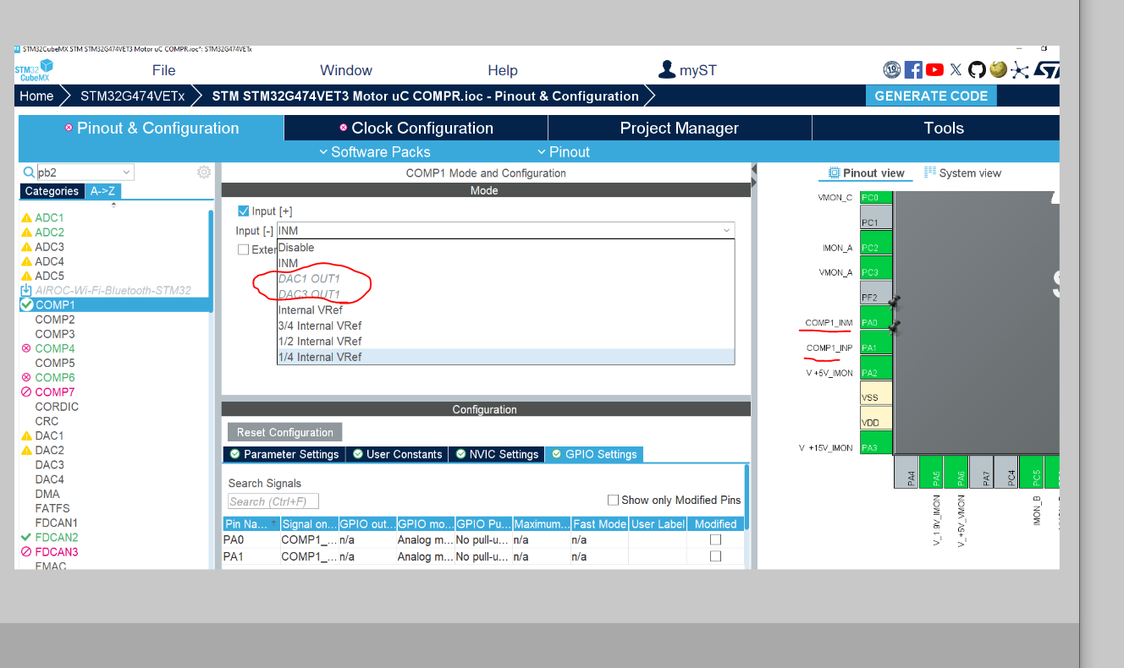This screenshot has width=1124, height=668.
Task: Click the 10-year anniversary badge icon
Action: pos(892,69)
